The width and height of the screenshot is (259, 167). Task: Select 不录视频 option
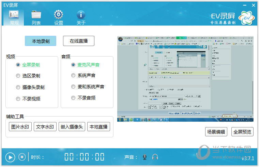[x=28, y=99]
